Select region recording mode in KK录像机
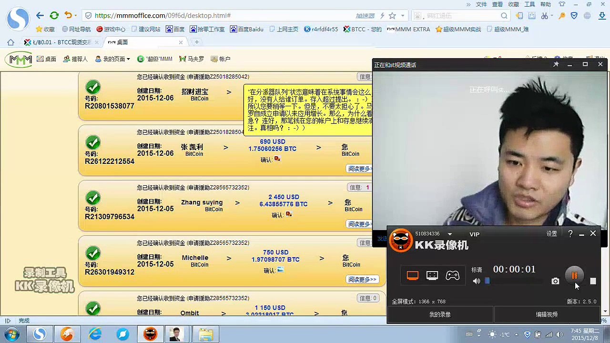This screenshot has width=610, height=343. coord(432,276)
